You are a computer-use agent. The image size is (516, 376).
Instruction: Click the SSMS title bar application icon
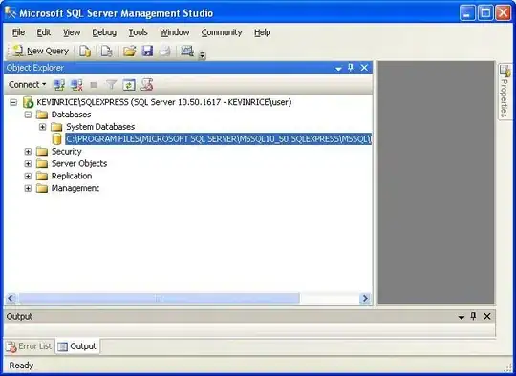(x=10, y=13)
